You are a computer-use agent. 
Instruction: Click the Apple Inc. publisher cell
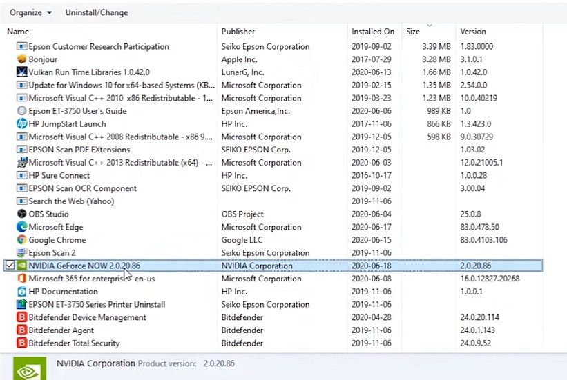[x=239, y=59]
